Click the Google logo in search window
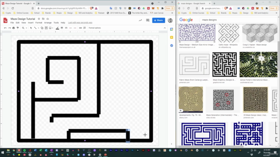This screenshot has width=280, height=157. pos(186,20)
